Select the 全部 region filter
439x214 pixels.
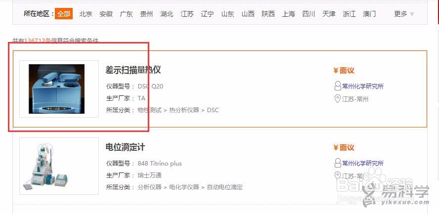[64, 14]
